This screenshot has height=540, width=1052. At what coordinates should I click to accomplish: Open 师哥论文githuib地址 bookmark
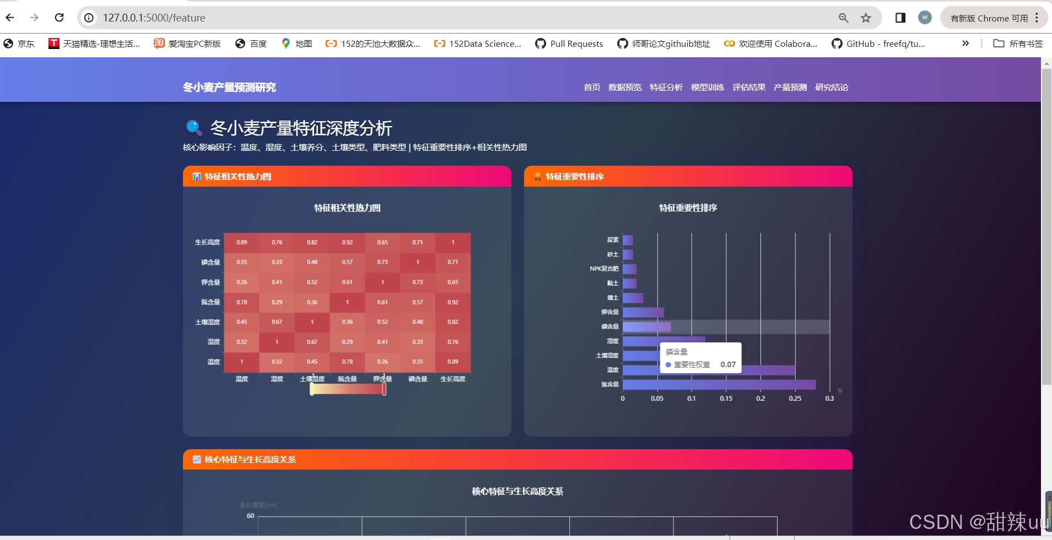point(663,43)
